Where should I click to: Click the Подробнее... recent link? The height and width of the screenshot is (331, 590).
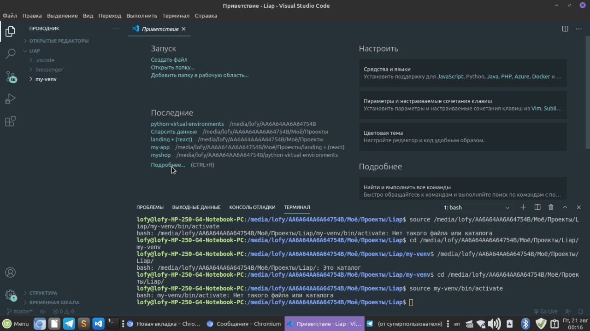[168, 165]
